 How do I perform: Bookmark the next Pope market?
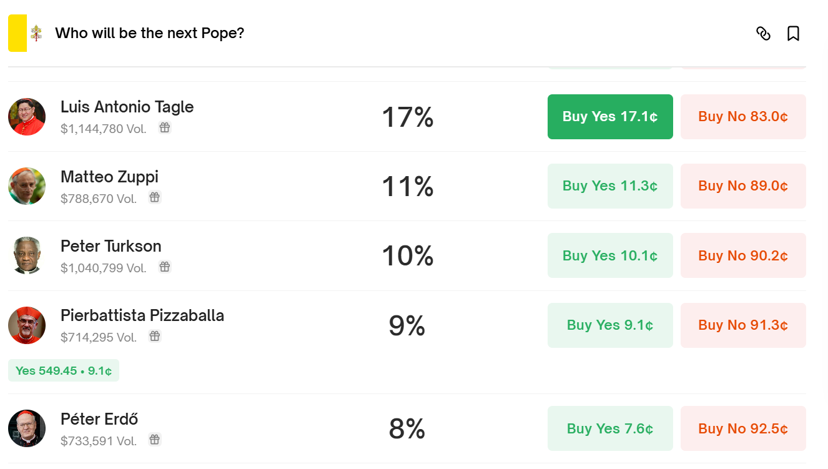click(x=793, y=33)
